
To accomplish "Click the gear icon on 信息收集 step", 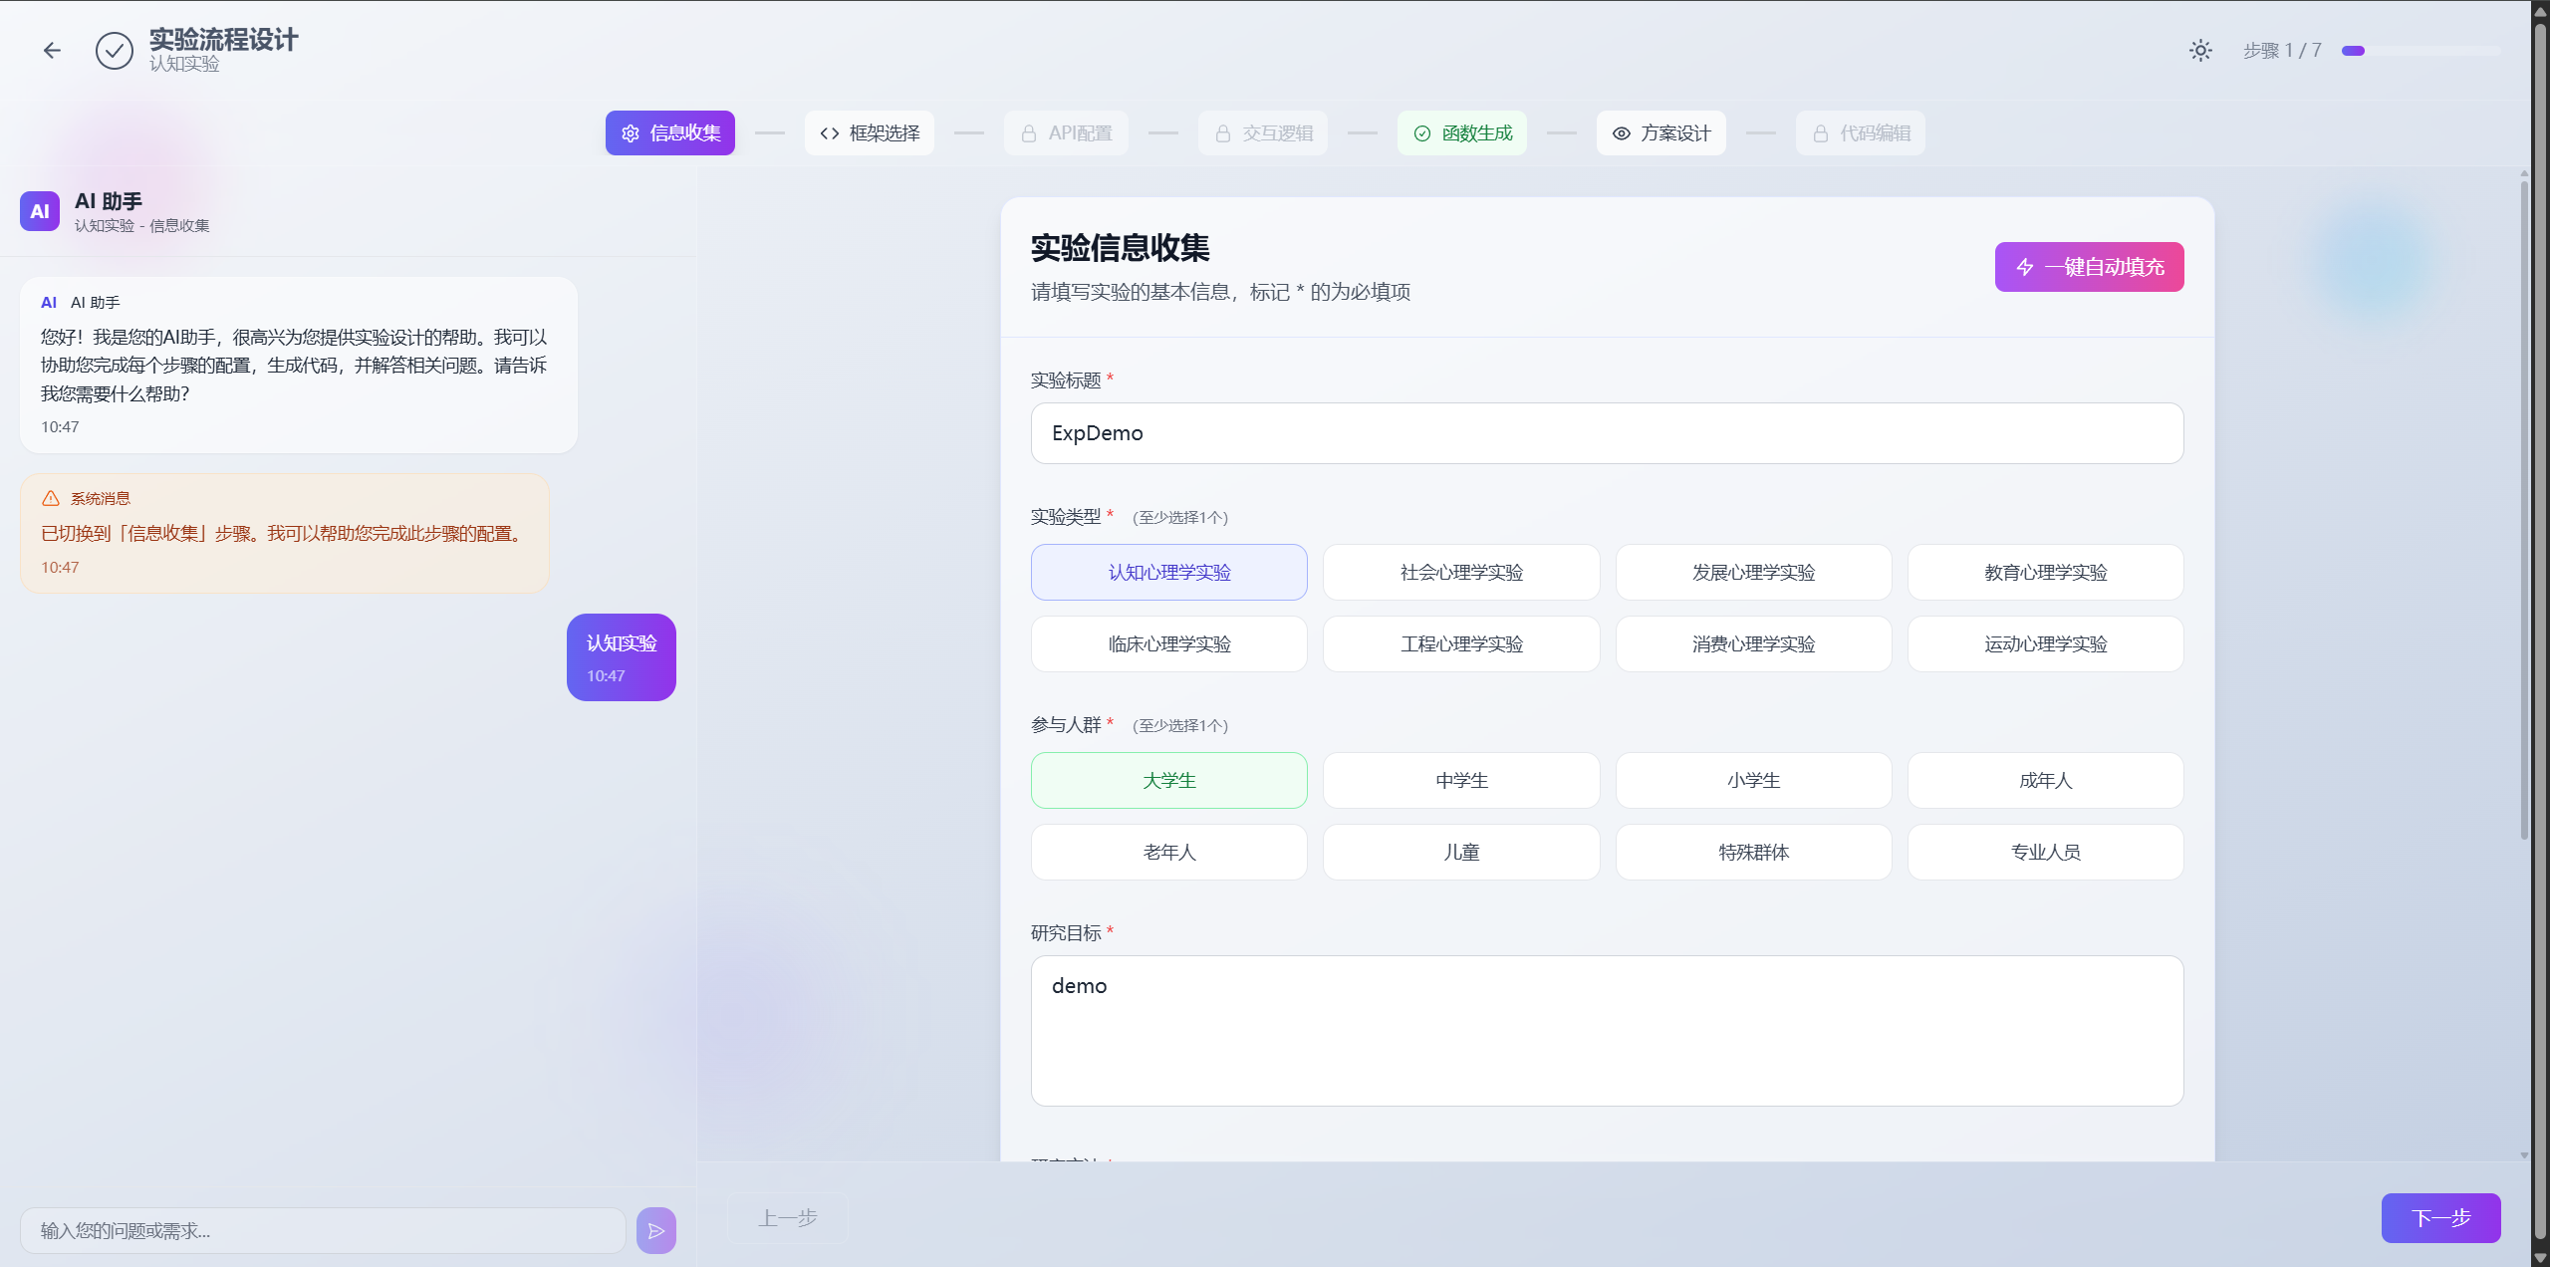I will pyautogui.click(x=631, y=133).
